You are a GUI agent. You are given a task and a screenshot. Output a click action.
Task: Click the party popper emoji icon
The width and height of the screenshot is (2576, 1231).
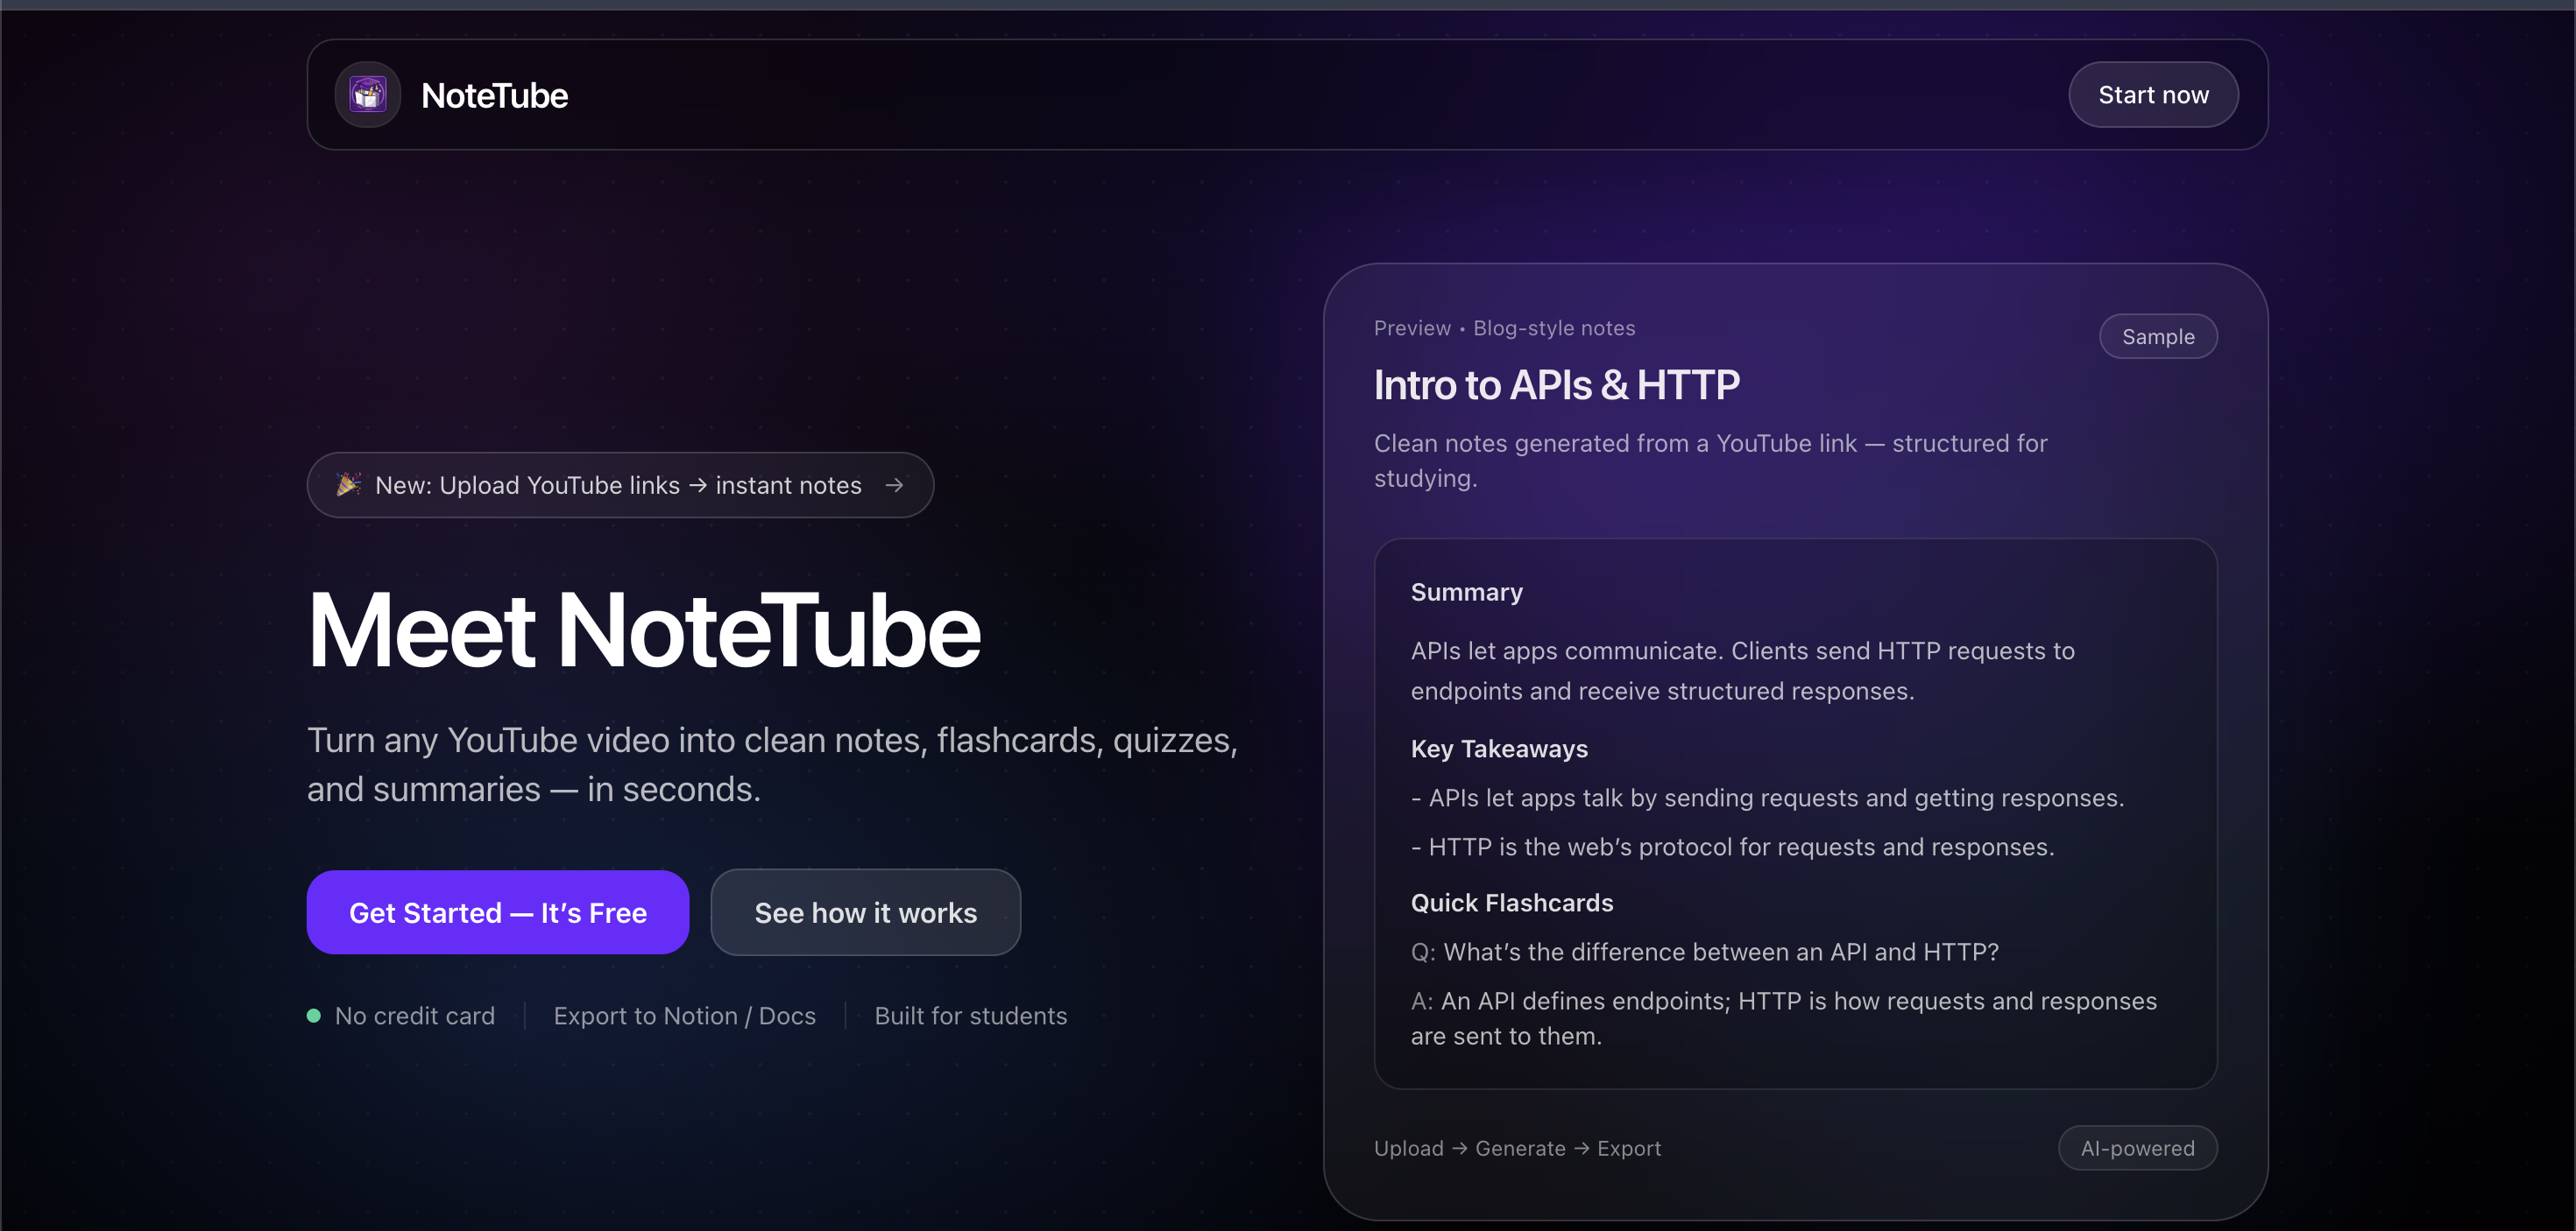348,484
